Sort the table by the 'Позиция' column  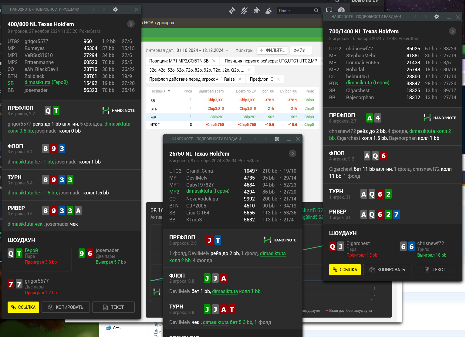[x=160, y=91]
